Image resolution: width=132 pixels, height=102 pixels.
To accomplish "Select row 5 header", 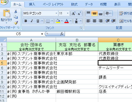I will (x=3, y=63).
